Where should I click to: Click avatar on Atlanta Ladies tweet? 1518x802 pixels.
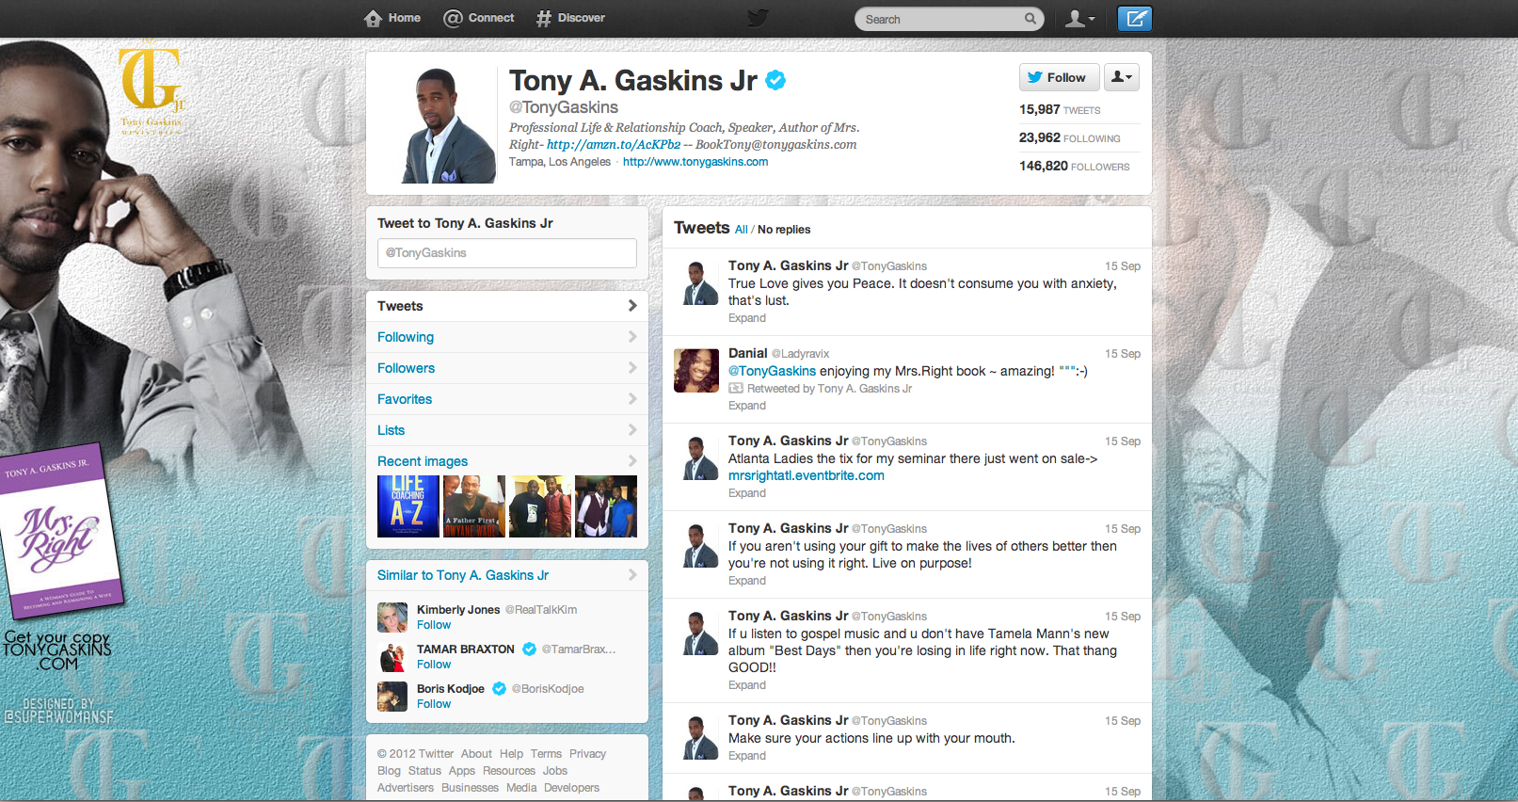click(x=696, y=457)
